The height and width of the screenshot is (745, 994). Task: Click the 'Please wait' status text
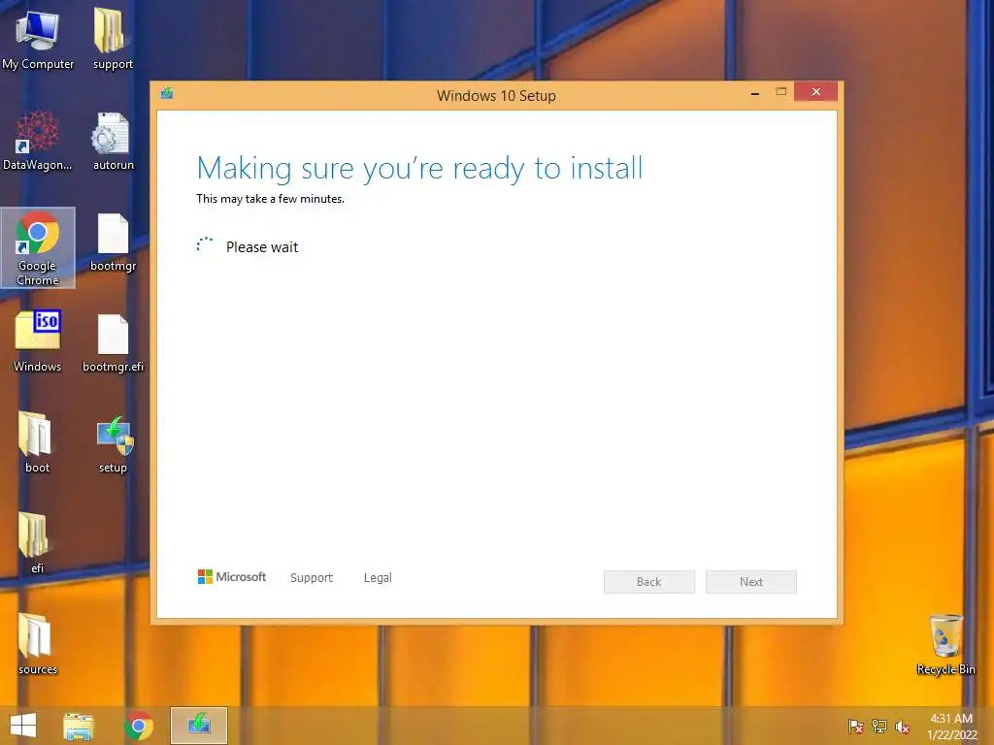[x=262, y=247]
